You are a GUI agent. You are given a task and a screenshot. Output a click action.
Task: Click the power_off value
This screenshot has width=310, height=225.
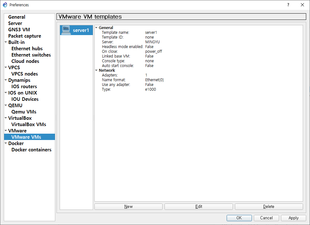154,52
